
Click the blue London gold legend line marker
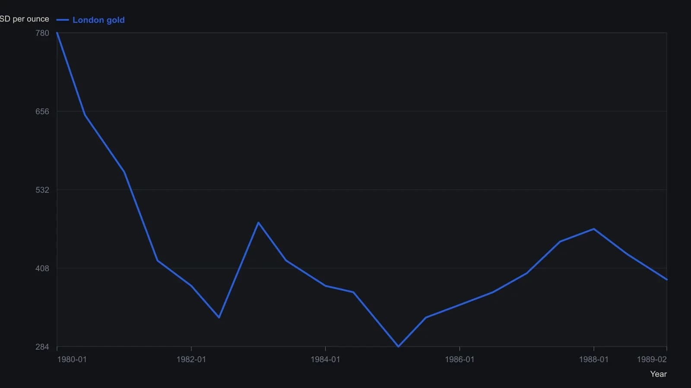pos(63,20)
